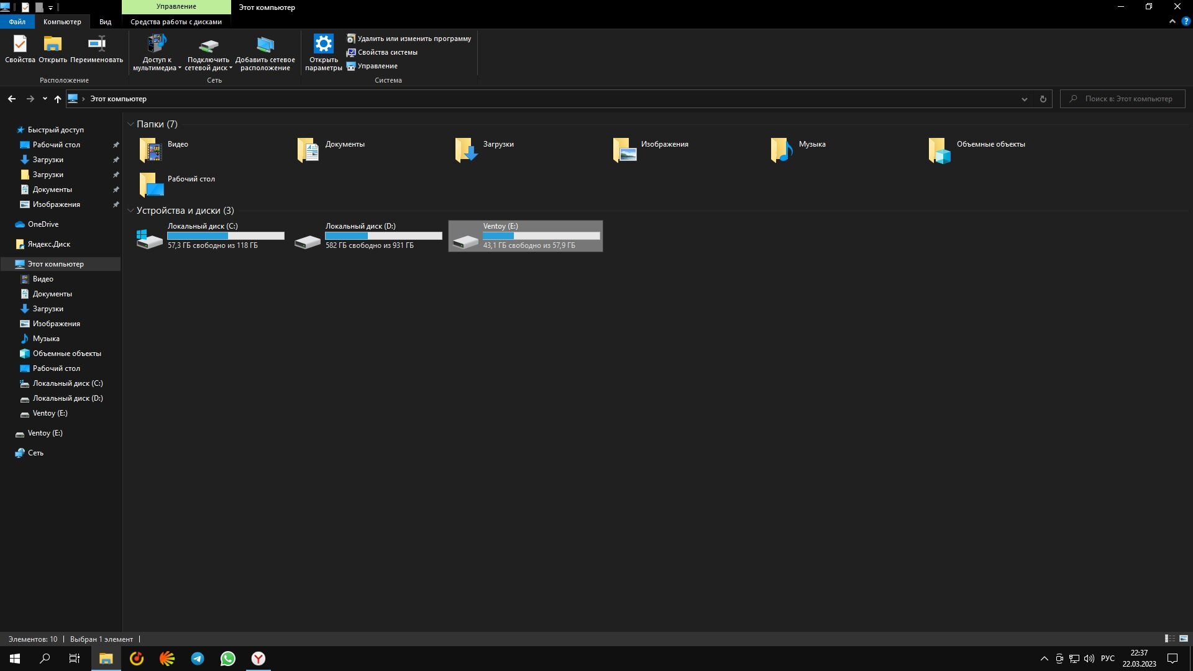Select Этот компьютер in navigation tree
Screen dimensions: 1193x671
(55, 264)
